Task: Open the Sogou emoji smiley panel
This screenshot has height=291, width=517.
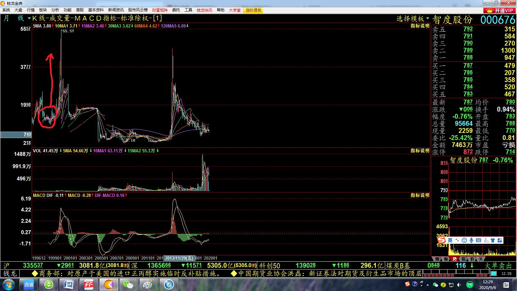Action: [464, 240]
